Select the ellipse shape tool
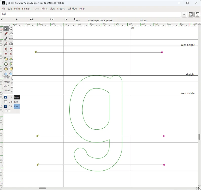Screen dimensions: 201x190 pos(6,74)
